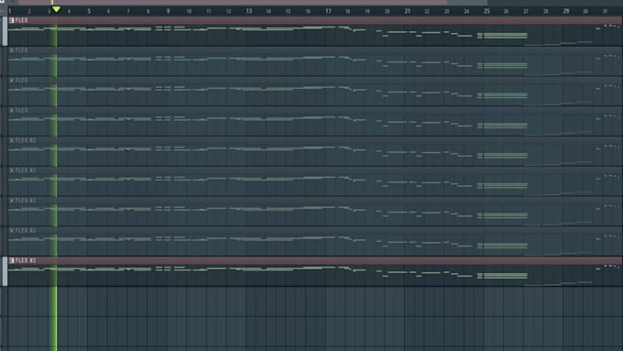Click the light selection strip left of highlighted FLEX track

5,31
